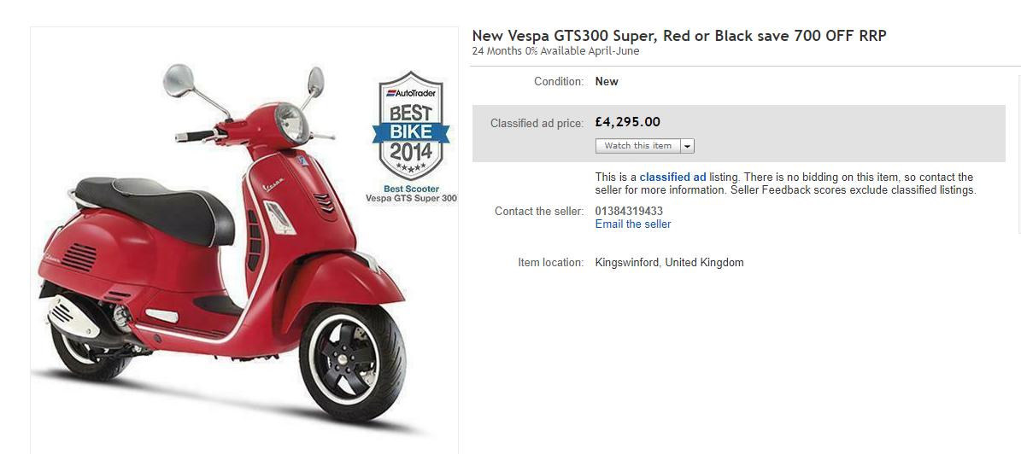Click the £4,295.00 price

pyautogui.click(x=627, y=122)
